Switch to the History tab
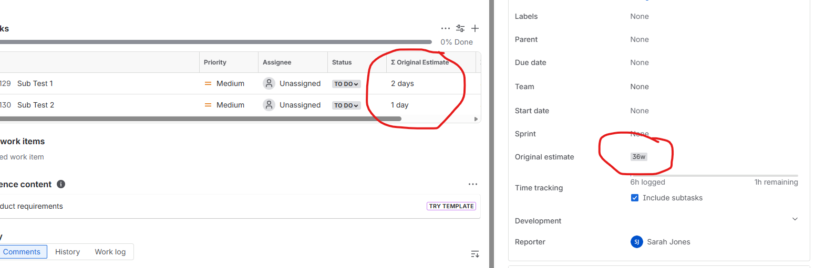This screenshot has width=815, height=268. point(67,252)
